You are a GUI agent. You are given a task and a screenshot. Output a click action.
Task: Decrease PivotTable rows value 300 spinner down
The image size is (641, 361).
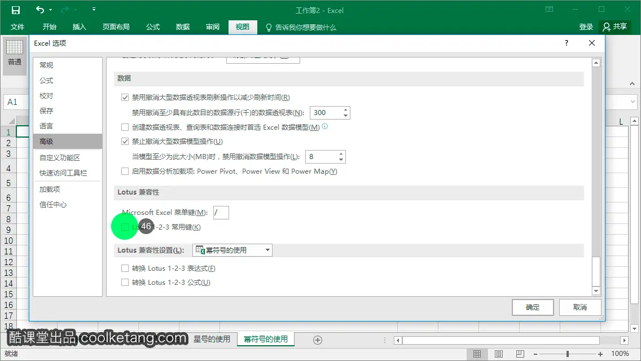[345, 116]
